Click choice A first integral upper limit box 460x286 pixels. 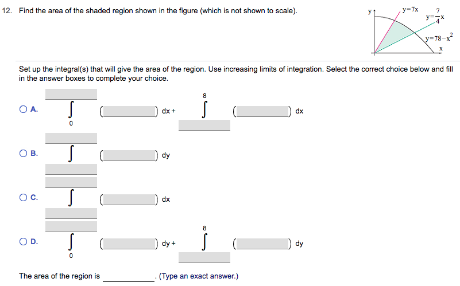71,94
